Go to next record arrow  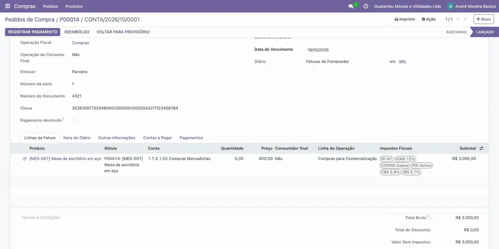465,19
